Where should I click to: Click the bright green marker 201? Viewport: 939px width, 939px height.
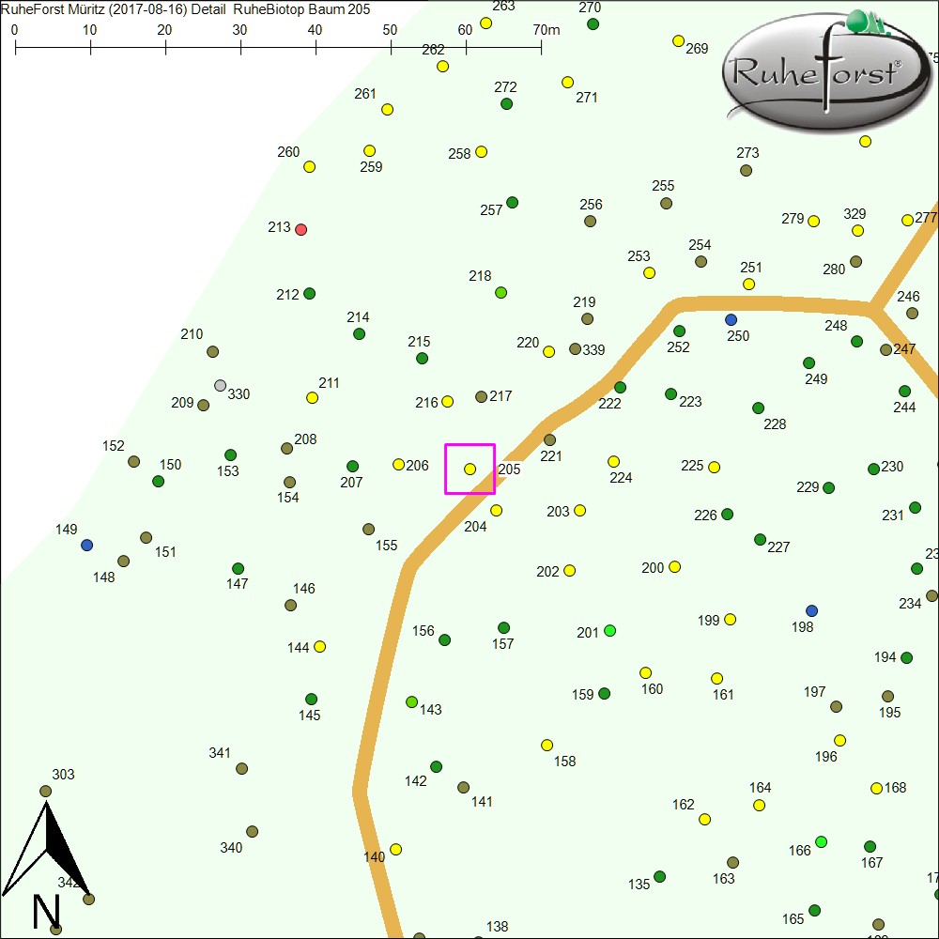[x=609, y=630]
